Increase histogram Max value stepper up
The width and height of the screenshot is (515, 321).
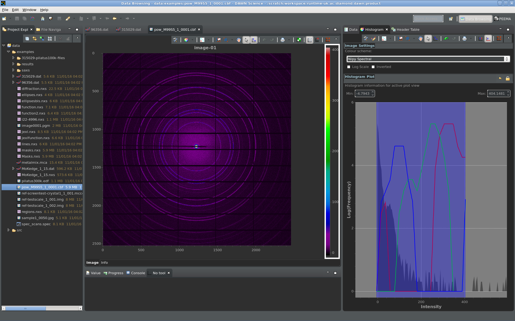click(x=508, y=92)
